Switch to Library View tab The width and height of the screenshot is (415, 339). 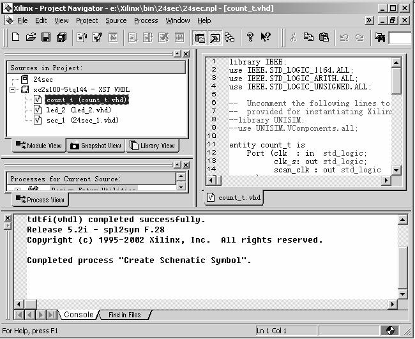pyautogui.click(x=152, y=146)
